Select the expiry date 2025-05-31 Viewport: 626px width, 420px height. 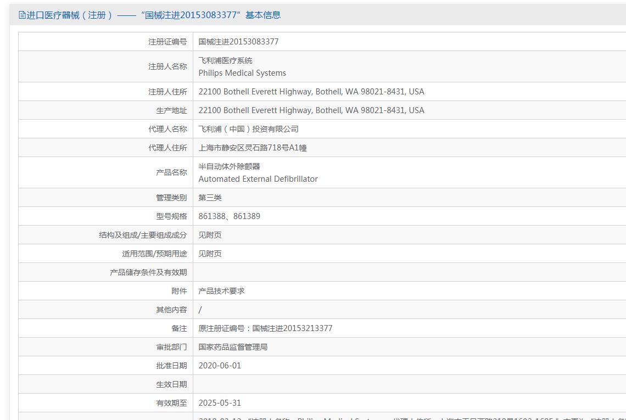coord(220,403)
